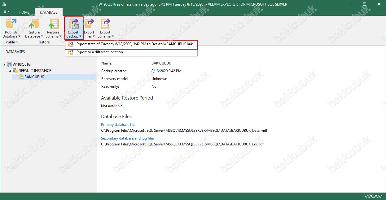Switch to the DATABASE tab
This screenshot has width=386, height=200.
click(49, 12)
